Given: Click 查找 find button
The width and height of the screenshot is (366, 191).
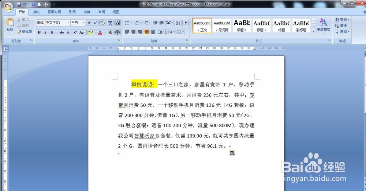Looking at the screenshot, I should [x=342, y=20].
